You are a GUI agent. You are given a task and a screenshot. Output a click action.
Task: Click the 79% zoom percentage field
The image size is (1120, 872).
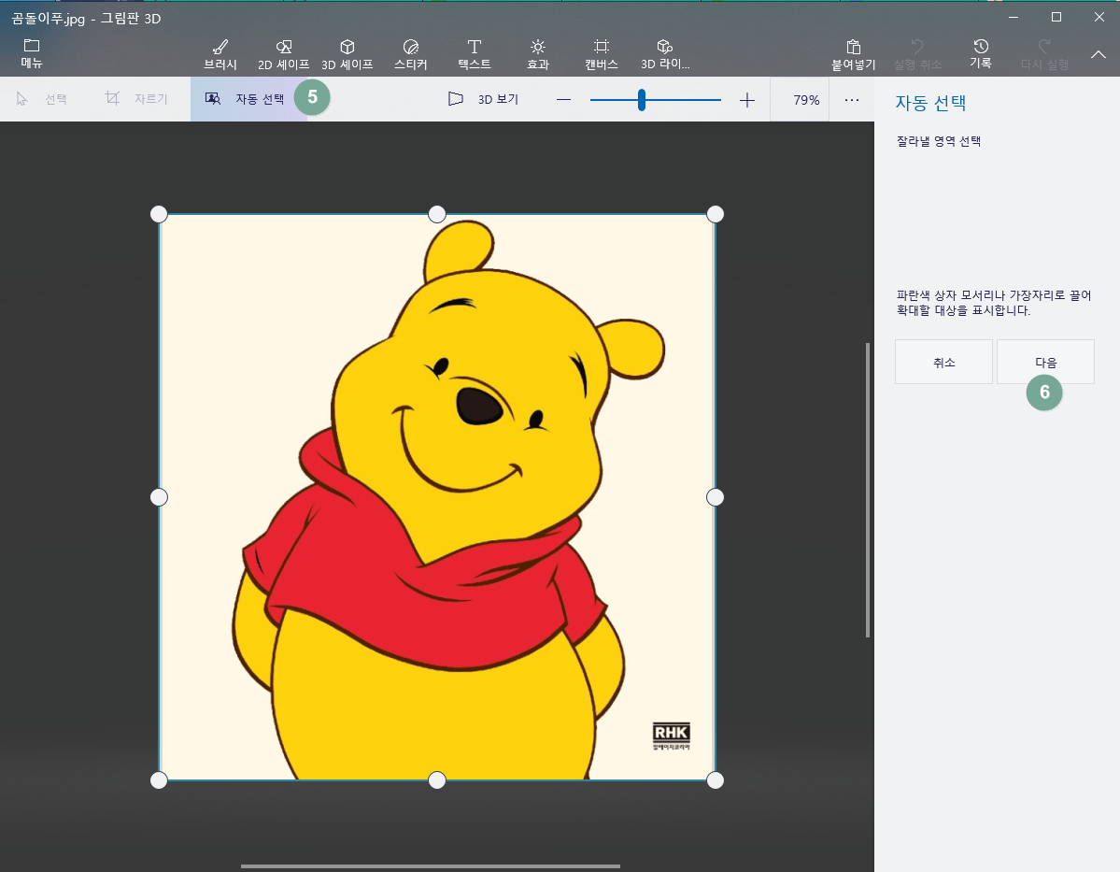806,99
